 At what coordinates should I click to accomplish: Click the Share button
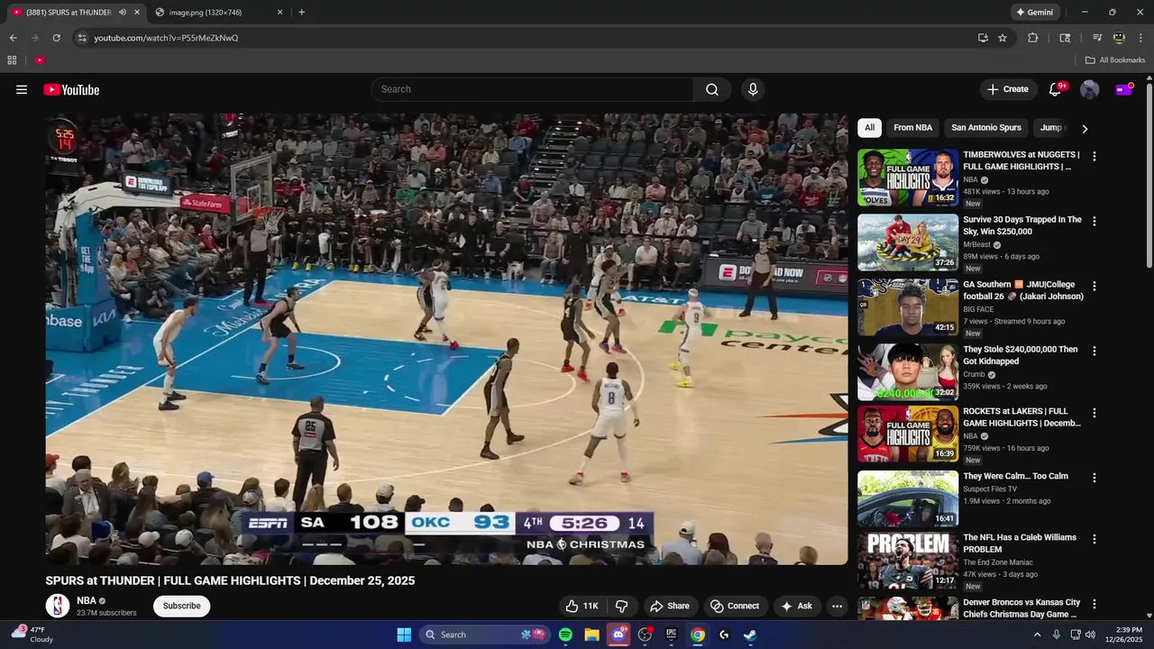670,606
